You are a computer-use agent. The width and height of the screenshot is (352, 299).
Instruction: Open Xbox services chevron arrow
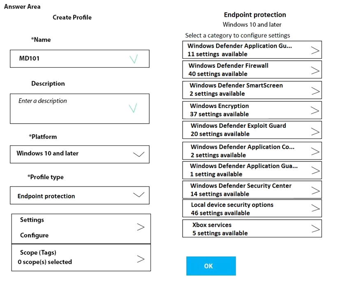coord(315,229)
